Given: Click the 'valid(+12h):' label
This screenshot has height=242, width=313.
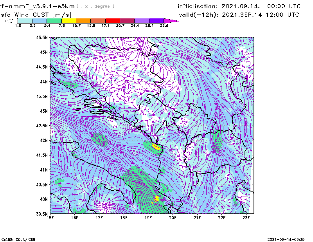Looking at the screenshot, I should point(199,15).
